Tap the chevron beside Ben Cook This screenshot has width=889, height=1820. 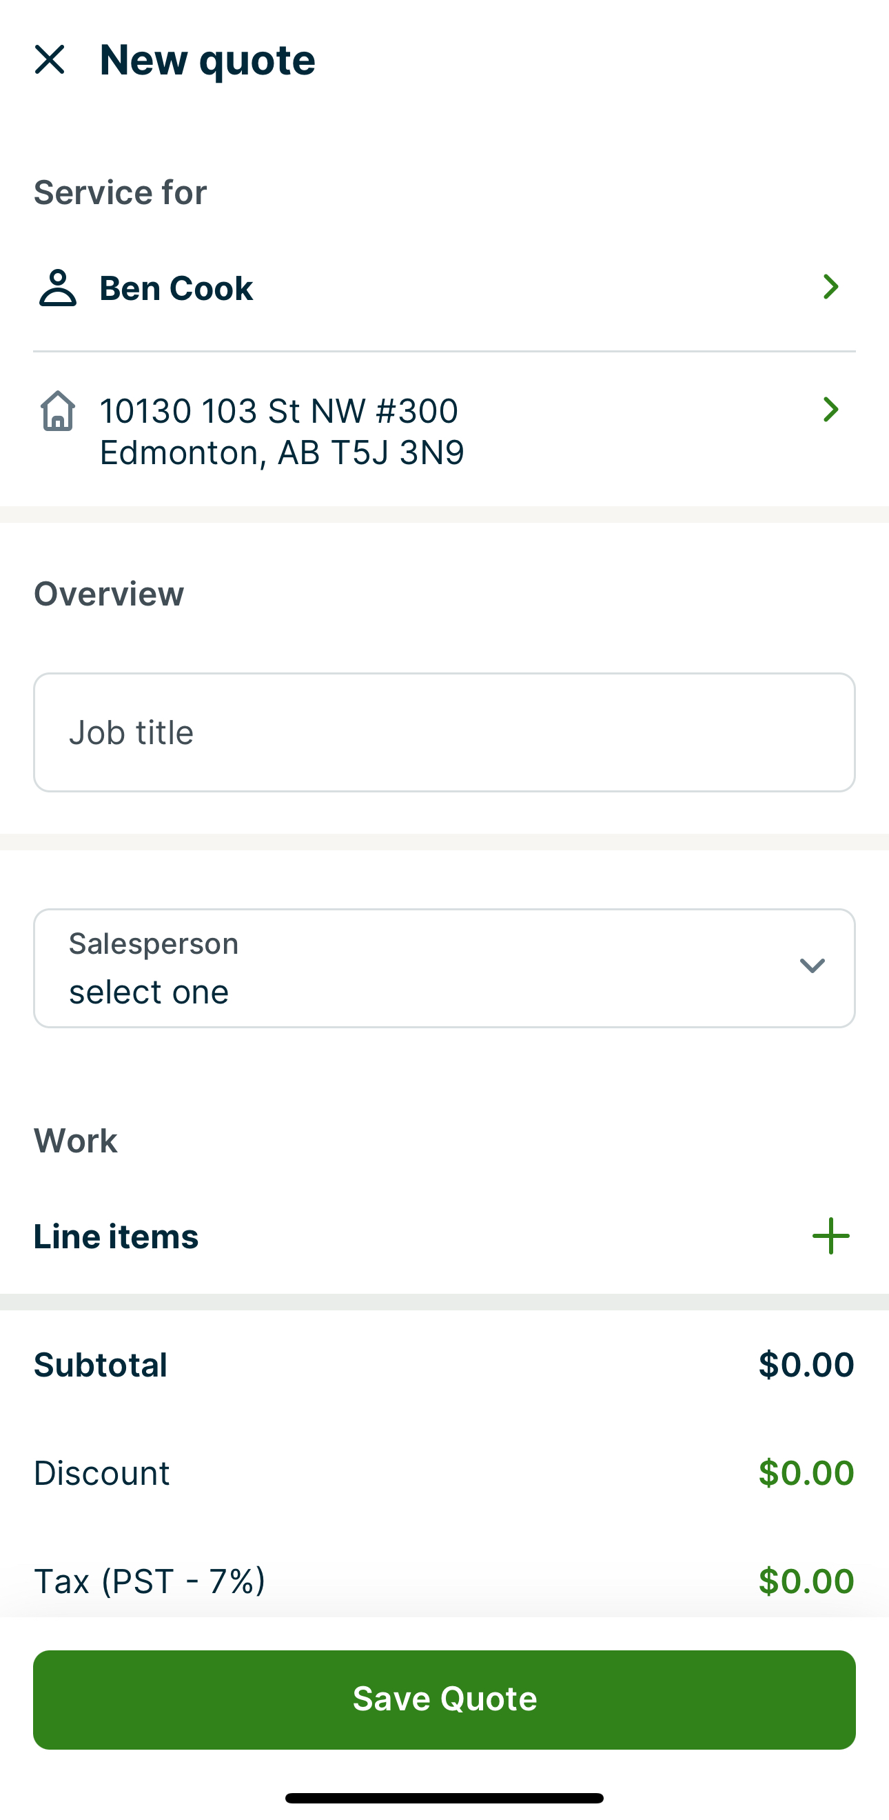[830, 287]
